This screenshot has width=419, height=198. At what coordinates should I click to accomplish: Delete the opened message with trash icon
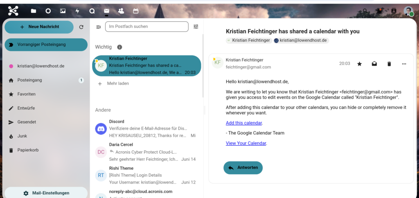(390, 63)
